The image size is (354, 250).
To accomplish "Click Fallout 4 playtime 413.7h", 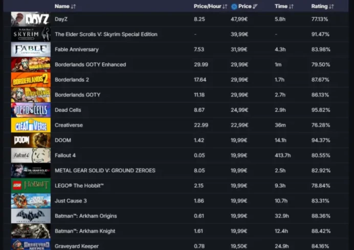I will 283,155.
